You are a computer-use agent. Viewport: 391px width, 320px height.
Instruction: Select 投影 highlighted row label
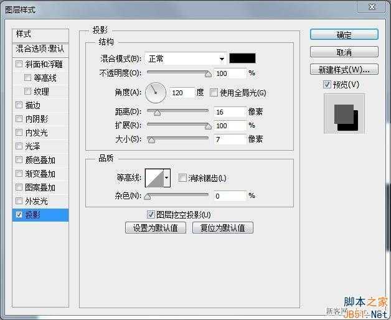click(x=32, y=215)
